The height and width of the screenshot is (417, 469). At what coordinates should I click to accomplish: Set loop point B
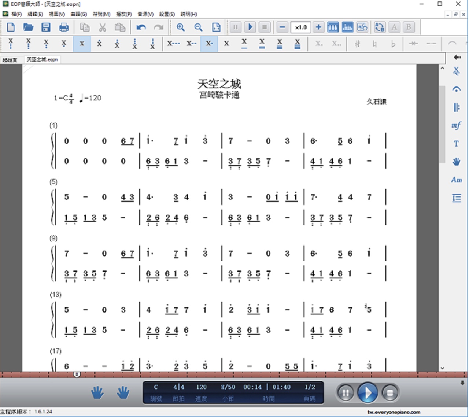409,27
